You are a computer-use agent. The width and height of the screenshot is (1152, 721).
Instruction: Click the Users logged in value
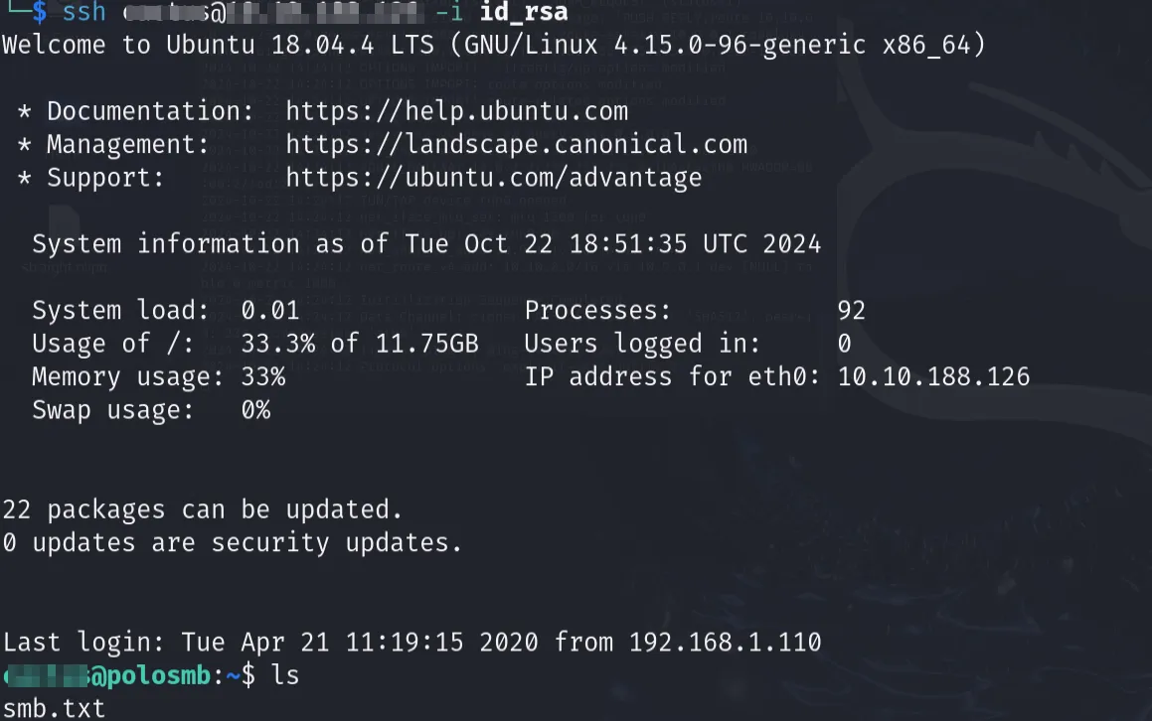coord(844,345)
